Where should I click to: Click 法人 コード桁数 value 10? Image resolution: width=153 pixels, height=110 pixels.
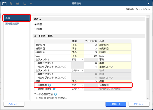pyautogui.click(x=91, y=56)
